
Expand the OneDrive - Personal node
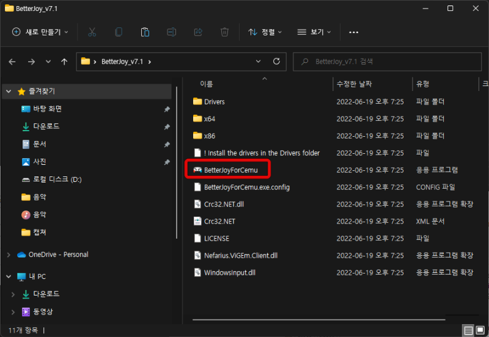point(9,255)
